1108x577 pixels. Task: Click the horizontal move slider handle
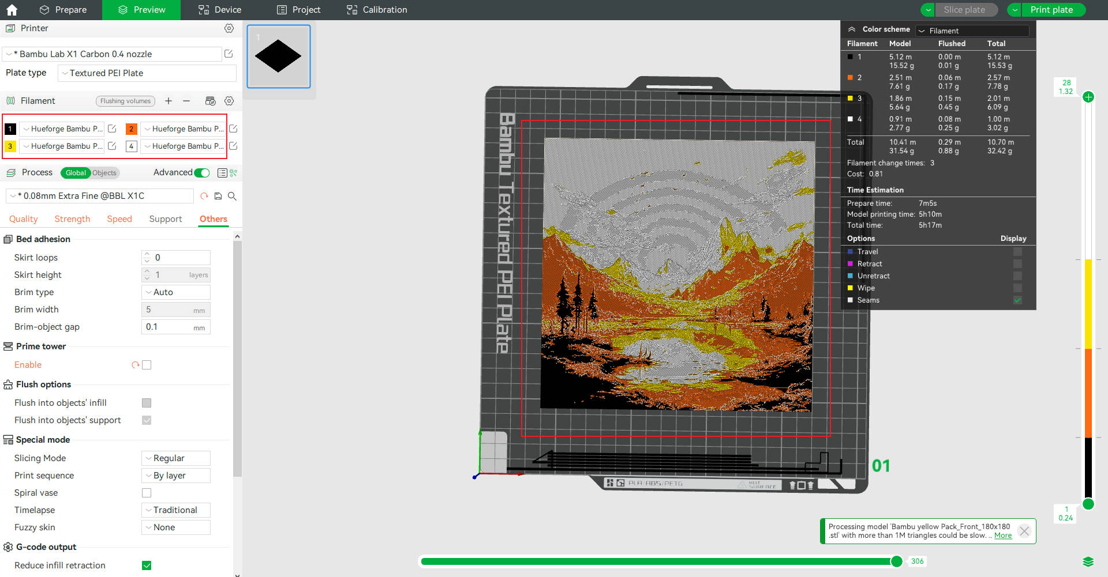tap(897, 561)
